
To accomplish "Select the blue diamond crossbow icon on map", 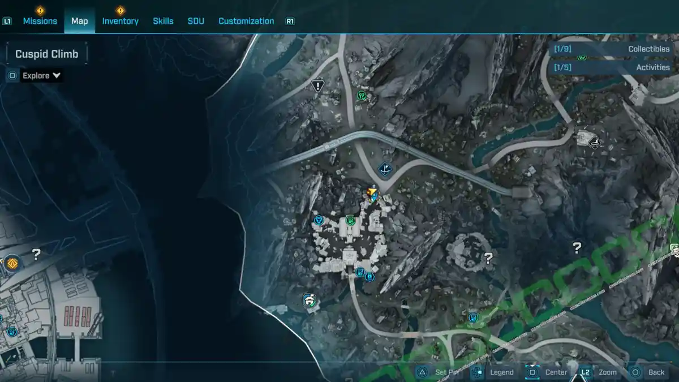I will click(x=385, y=169).
